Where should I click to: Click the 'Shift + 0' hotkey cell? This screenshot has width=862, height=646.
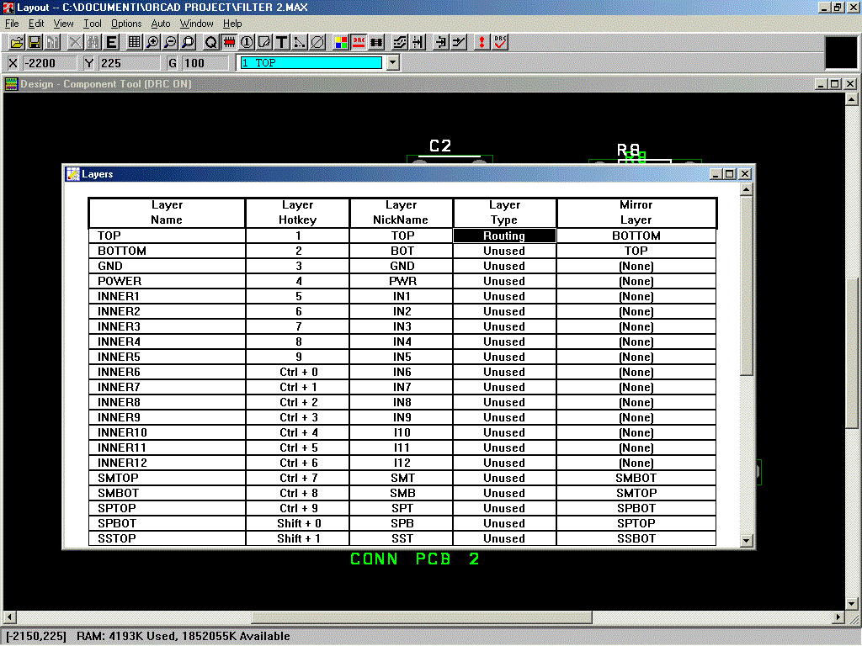(298, 523)
